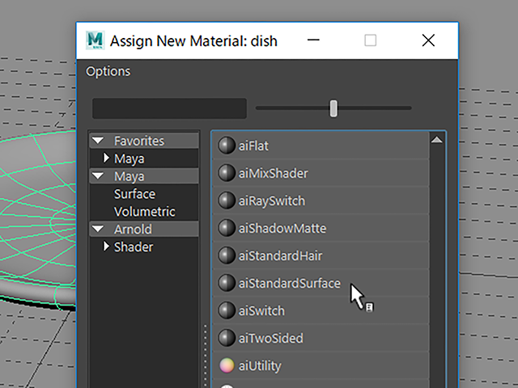Image resolution: width=518 pixels, height=388 pixels.
Task: Assign the aiTwoSided material
Action: point(321,338)
